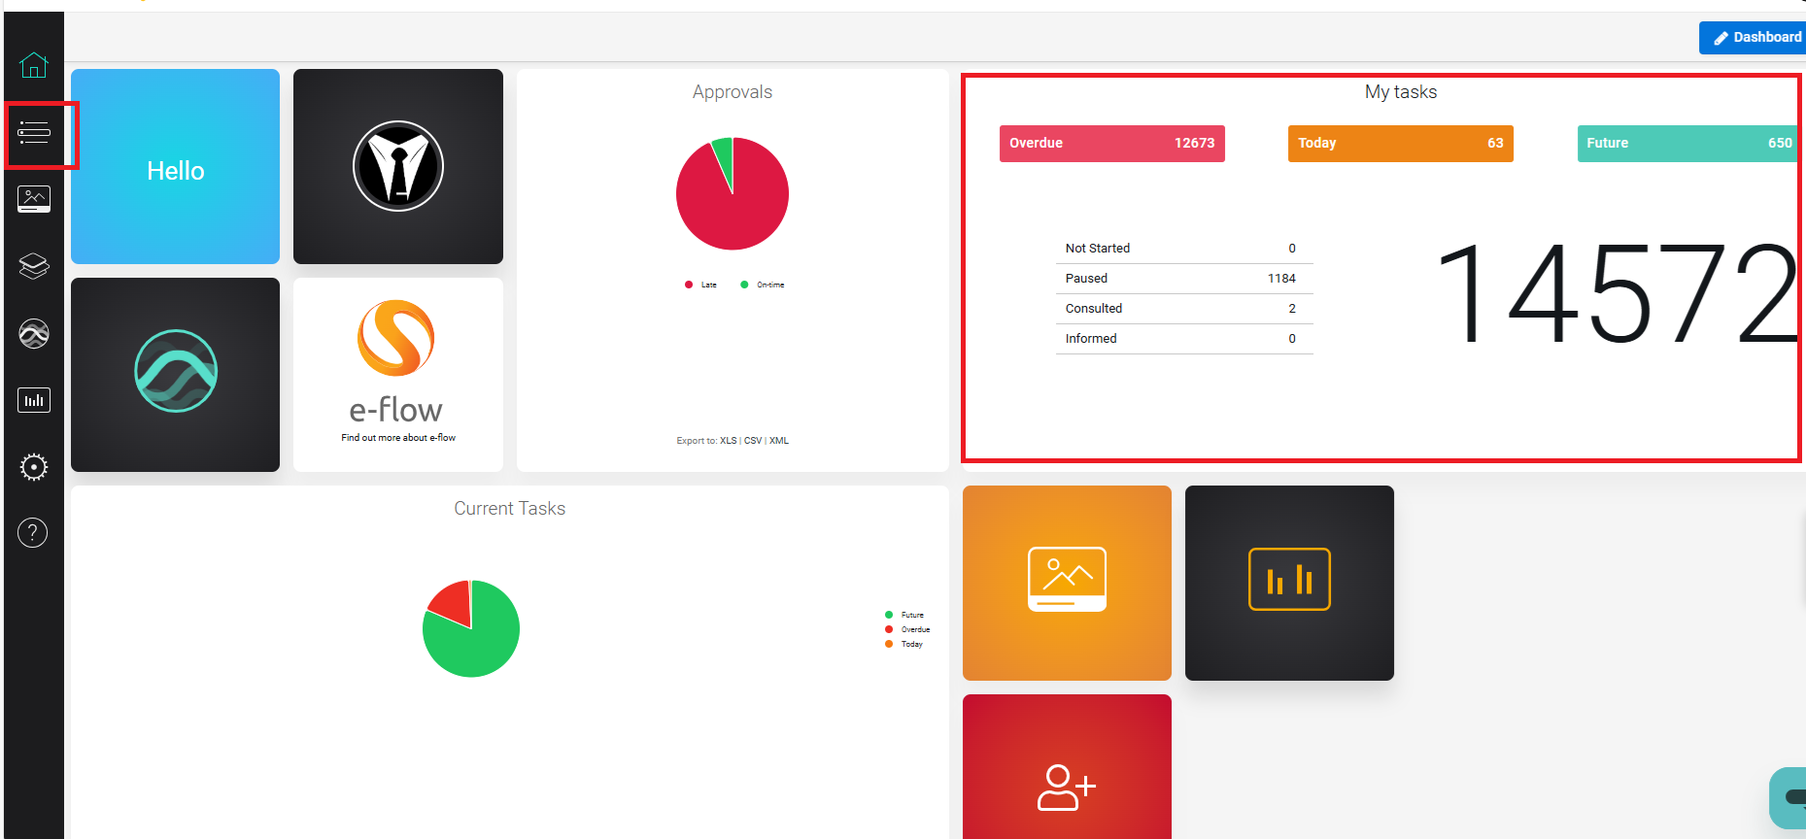Export approvals to XLS
1806x839 pixels.
728,441
